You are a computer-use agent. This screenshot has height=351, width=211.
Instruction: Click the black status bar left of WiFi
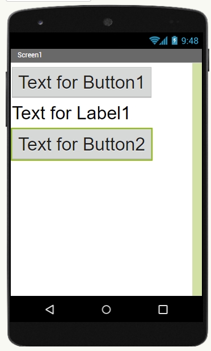tap(80, 40)
